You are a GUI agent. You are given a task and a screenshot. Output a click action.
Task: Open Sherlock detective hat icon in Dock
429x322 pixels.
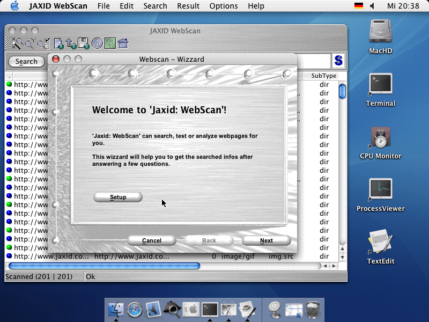pos(172,310)
